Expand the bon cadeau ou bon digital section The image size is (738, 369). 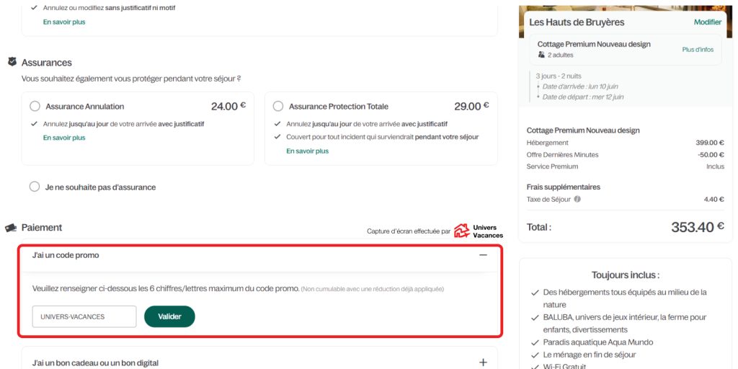pyautogui.click(x=483, y=363)
